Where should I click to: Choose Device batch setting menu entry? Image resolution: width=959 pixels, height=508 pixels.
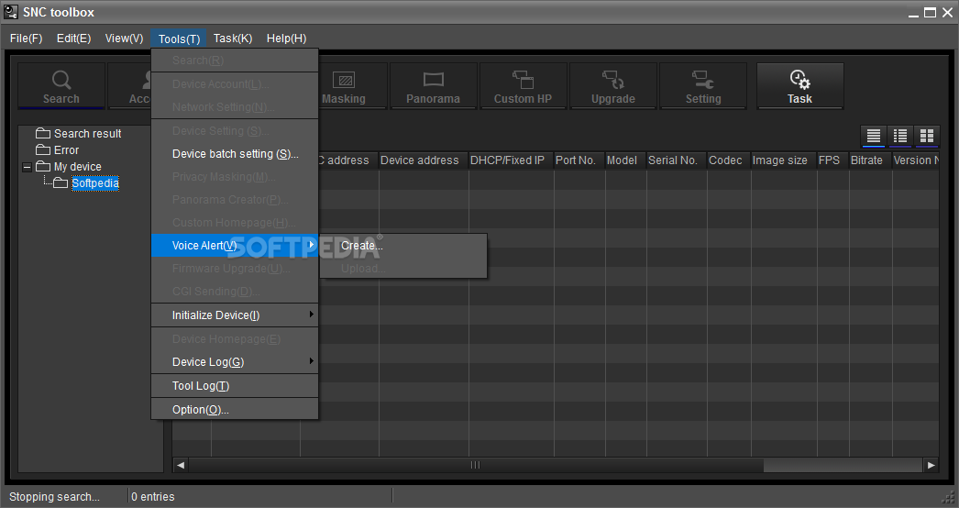pos(235,154)
